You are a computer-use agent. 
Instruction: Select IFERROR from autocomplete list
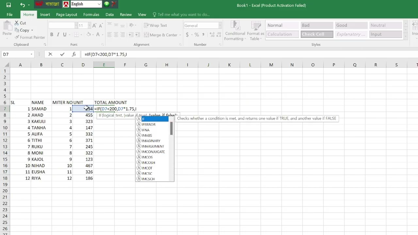coord(153,124)
